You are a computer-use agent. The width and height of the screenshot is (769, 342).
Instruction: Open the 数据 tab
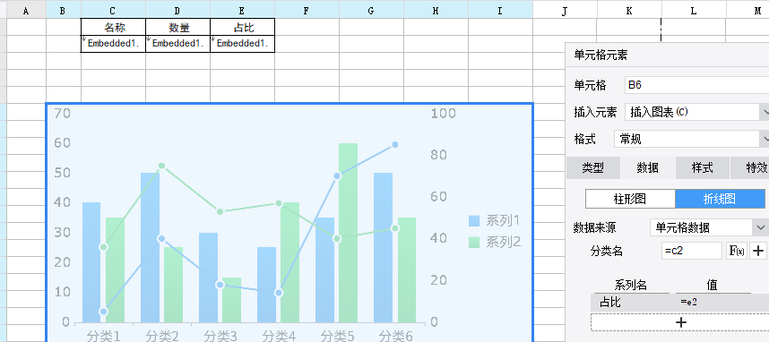click(647, 168)
